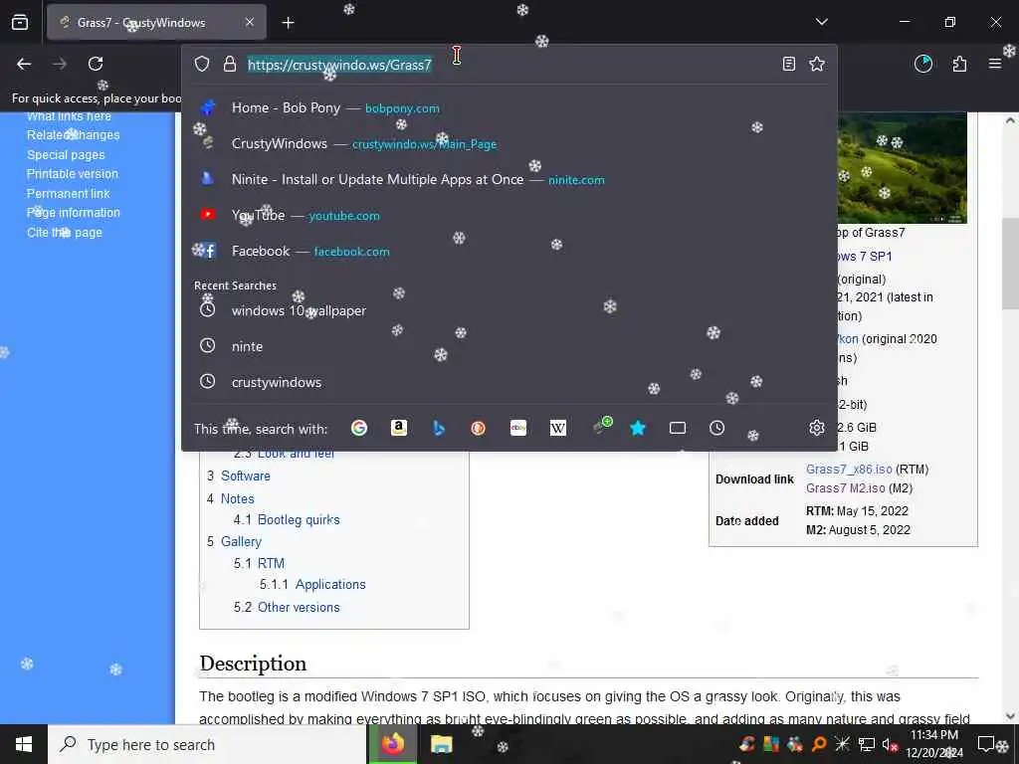Go back to the previous page
The width and height of the screenshot is (1019, 764).
pos(24,64)
